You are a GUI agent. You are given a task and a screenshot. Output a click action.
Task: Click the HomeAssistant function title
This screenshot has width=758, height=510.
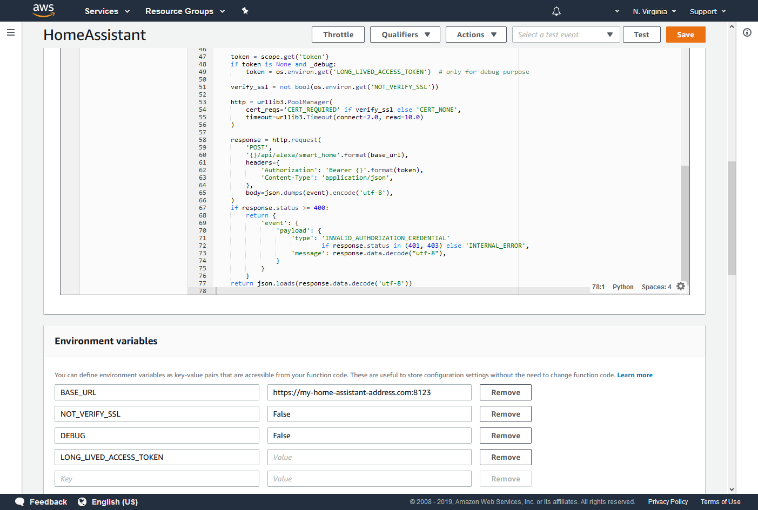point(95,35)
